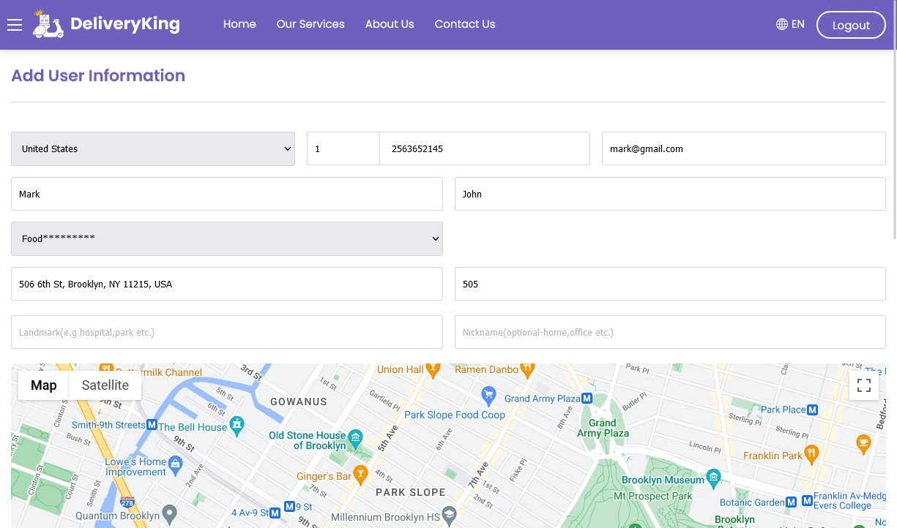Click the Park Slope Food Coop cart marker
This screenshot has width=897, height=528.
(x=489, y=396)
